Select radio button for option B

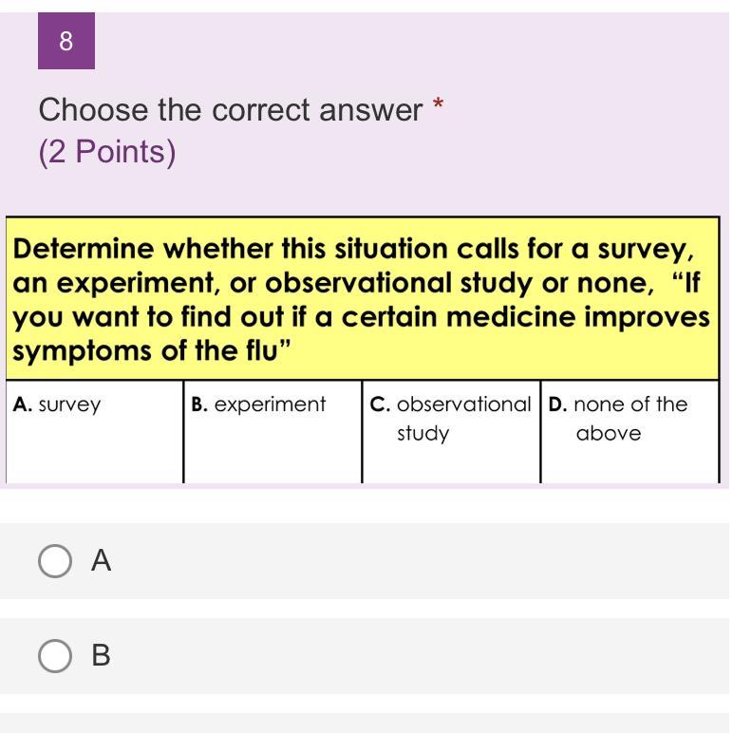(55, 656)
